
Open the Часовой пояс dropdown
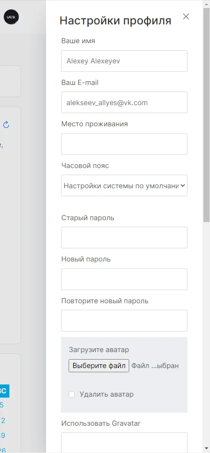tap(124, 185)
